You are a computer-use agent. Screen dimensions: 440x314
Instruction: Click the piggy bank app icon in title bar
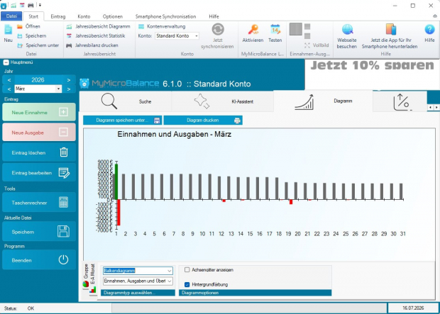click(x=4, y=6)
